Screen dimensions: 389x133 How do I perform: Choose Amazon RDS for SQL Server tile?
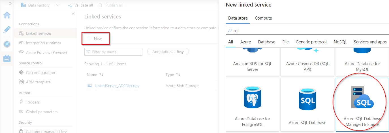point(252,62)
